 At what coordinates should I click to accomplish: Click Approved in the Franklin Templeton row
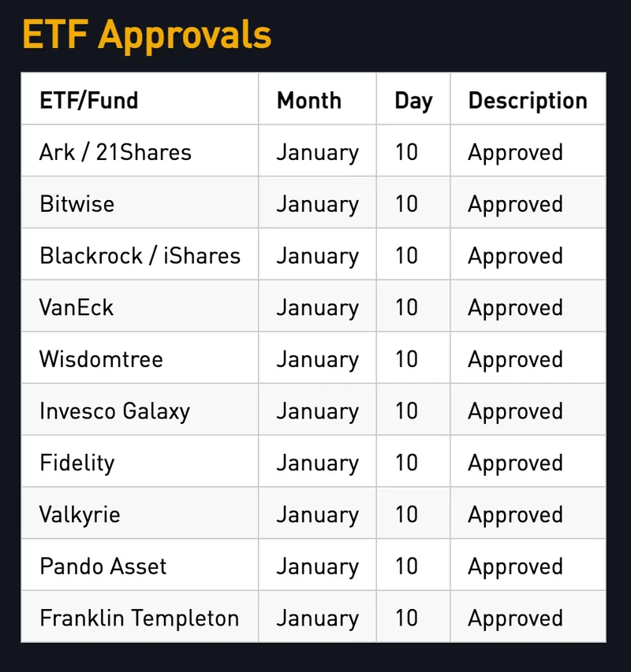point(515,618)
